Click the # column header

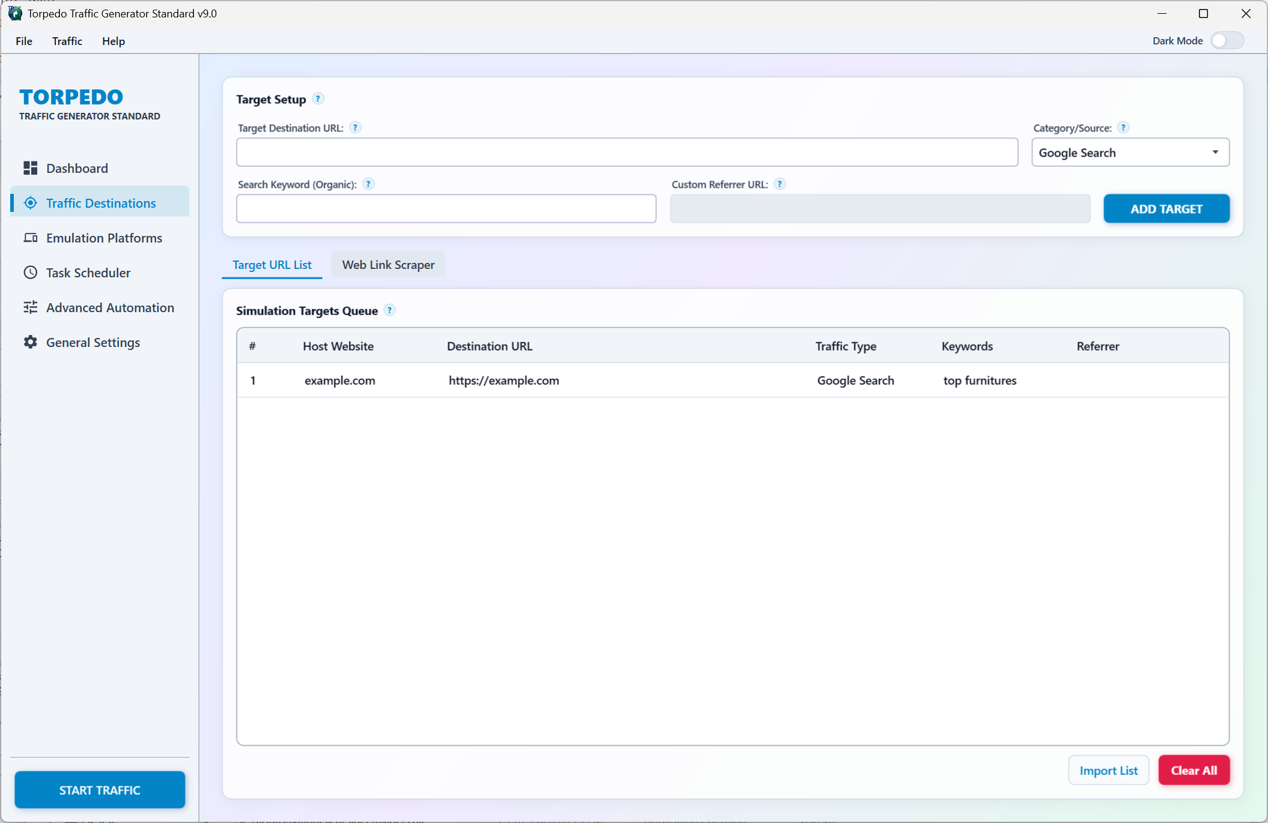tap(252, 346)
